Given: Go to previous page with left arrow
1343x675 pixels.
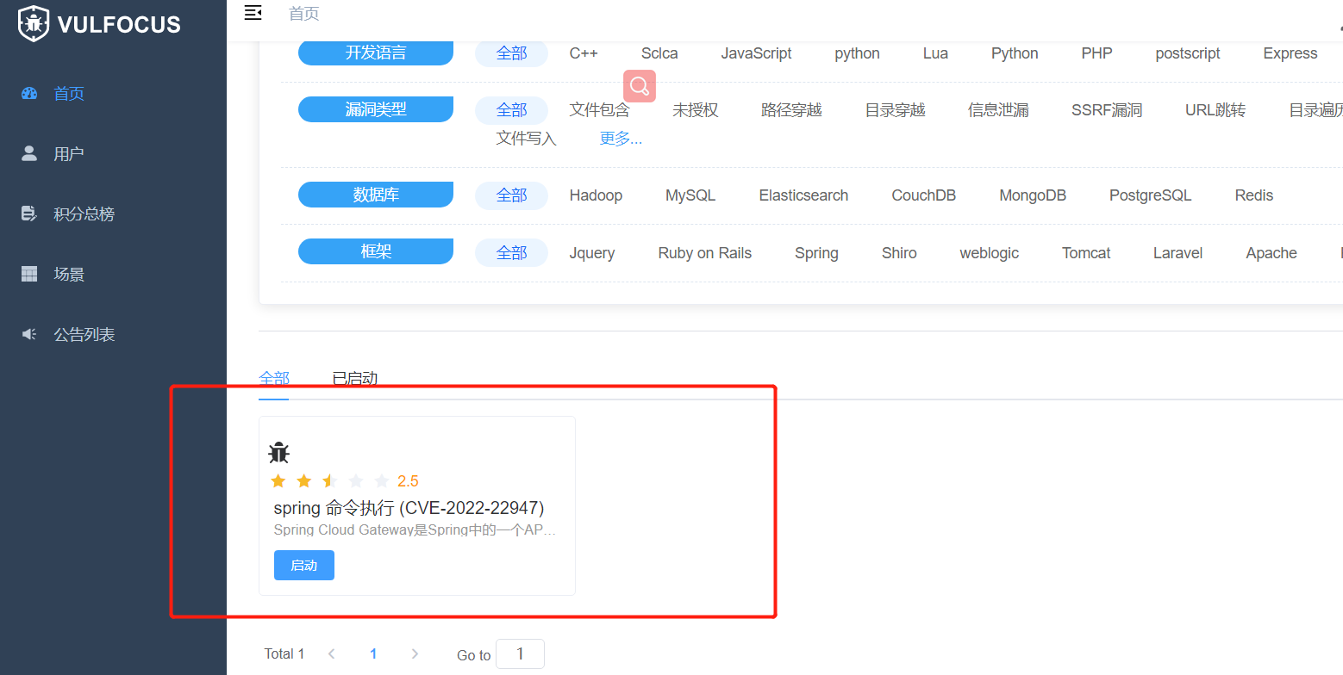Looking at the screenshot, I should tap(332, 653).
